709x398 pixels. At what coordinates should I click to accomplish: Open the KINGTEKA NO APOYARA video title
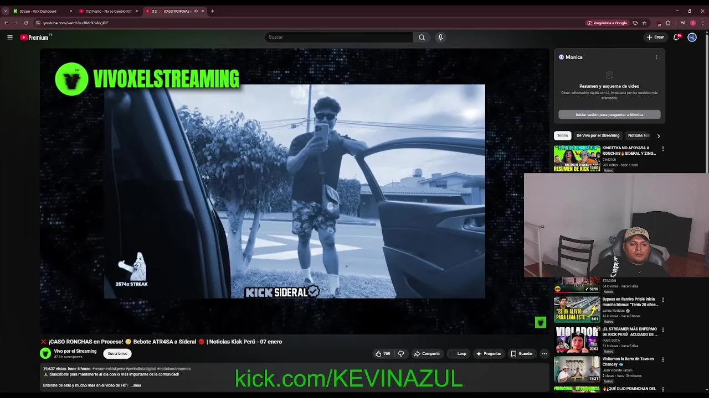(629, 150)
